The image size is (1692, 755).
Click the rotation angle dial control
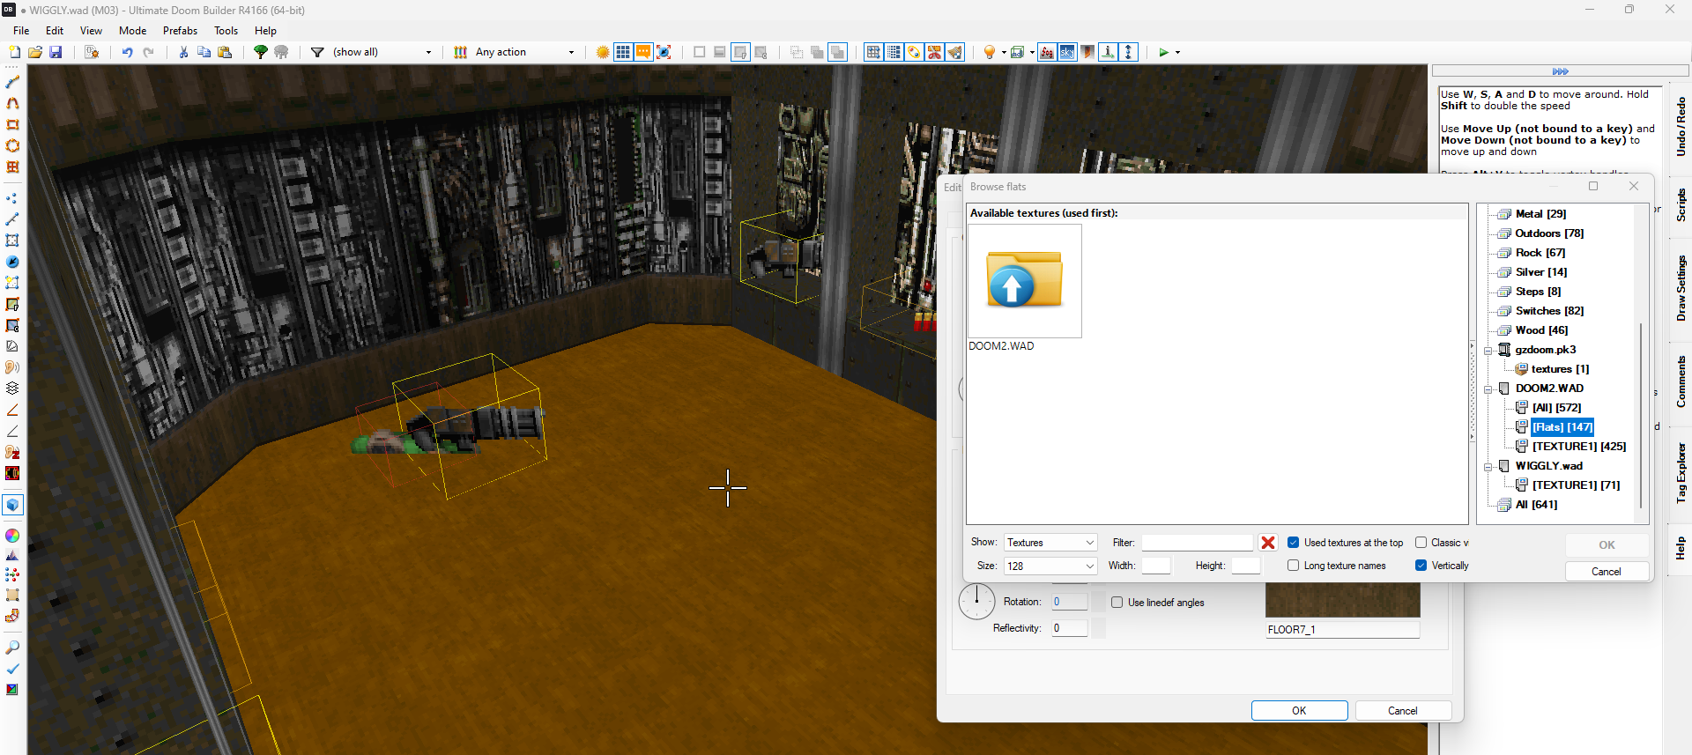pos(976,602)
